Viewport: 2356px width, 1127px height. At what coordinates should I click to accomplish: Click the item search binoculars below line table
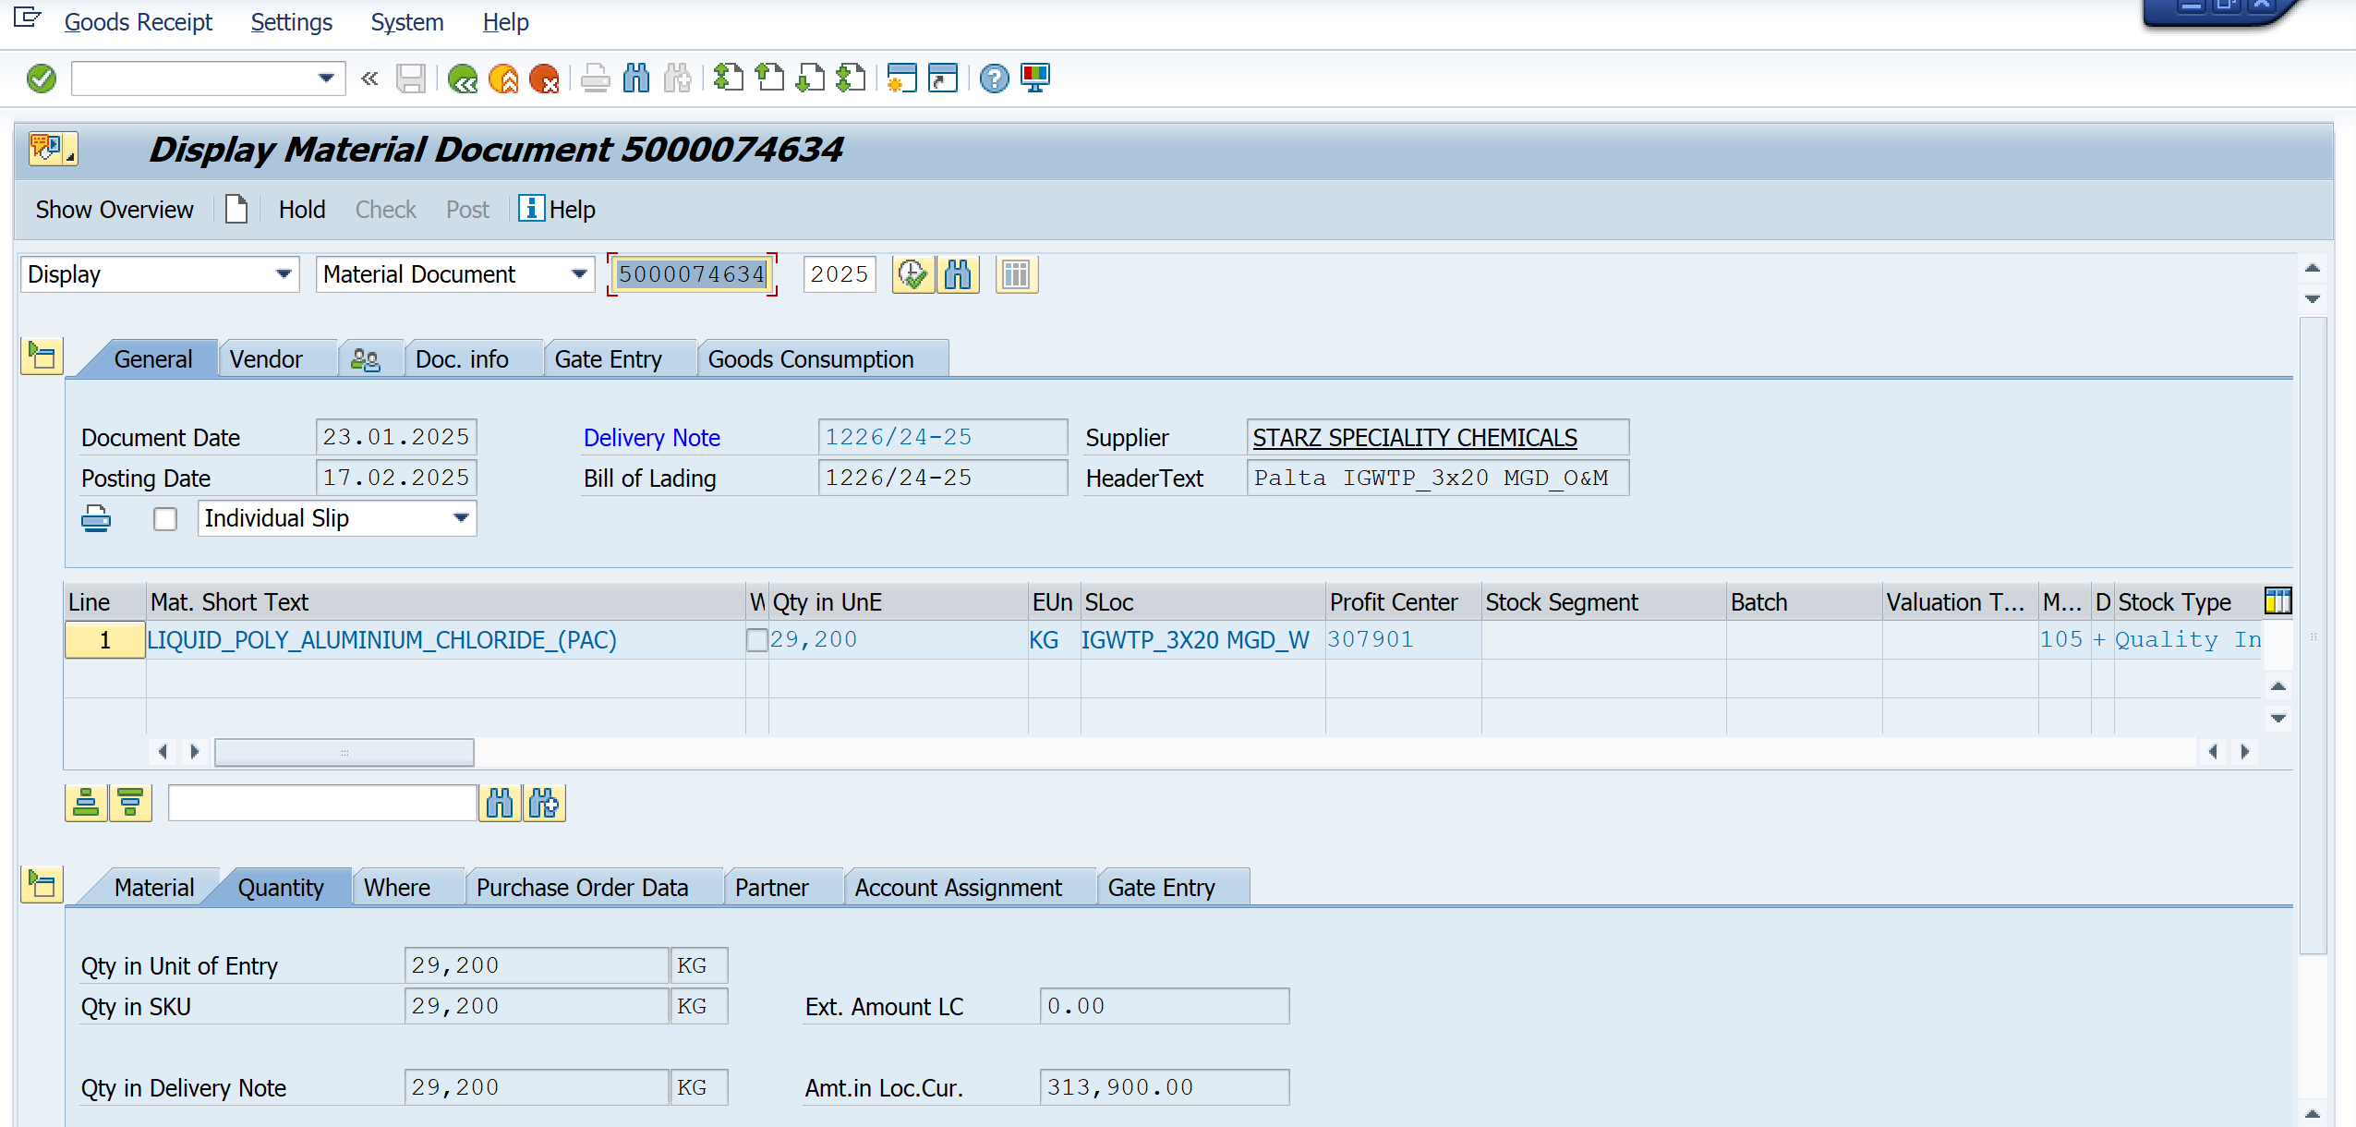(500, 804)
